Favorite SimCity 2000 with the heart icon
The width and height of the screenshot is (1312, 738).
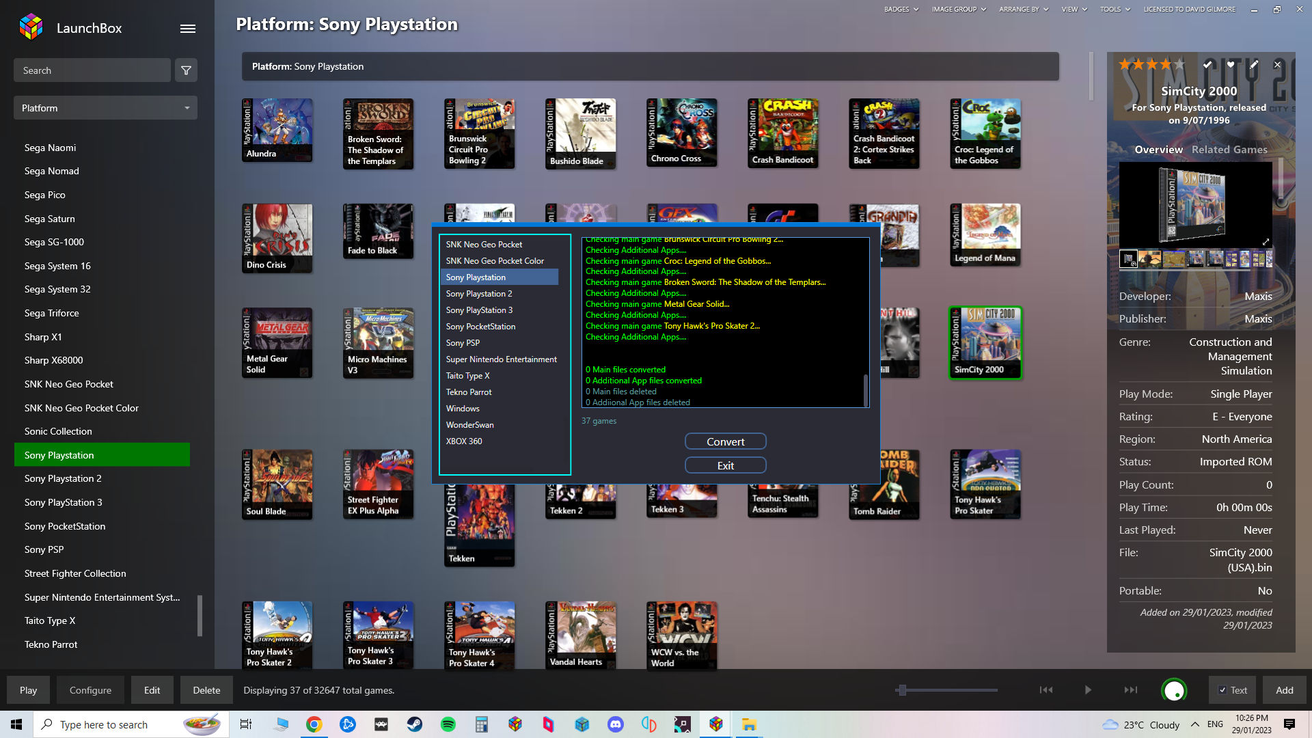pyautogui.click(x=1231, y=64)
